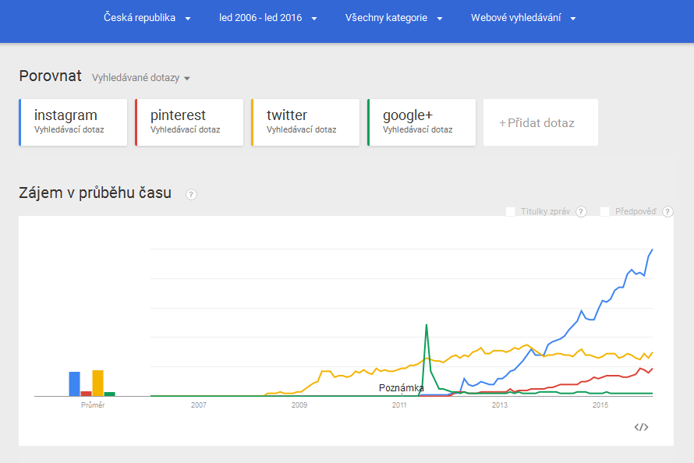The image size is (694, 463).
Task: Select the instagram search term card
Action: pyautogui.click(x=73, y=122)
